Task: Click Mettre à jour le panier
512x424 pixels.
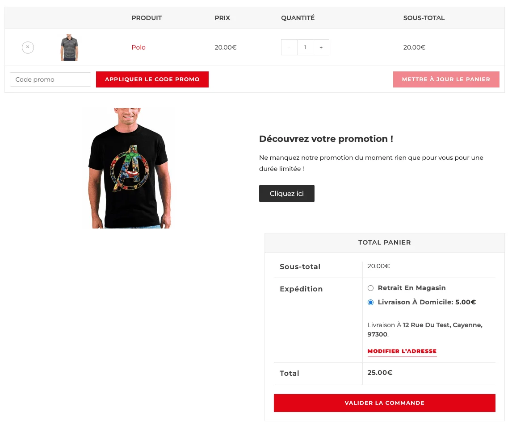Action: (446, 79)
